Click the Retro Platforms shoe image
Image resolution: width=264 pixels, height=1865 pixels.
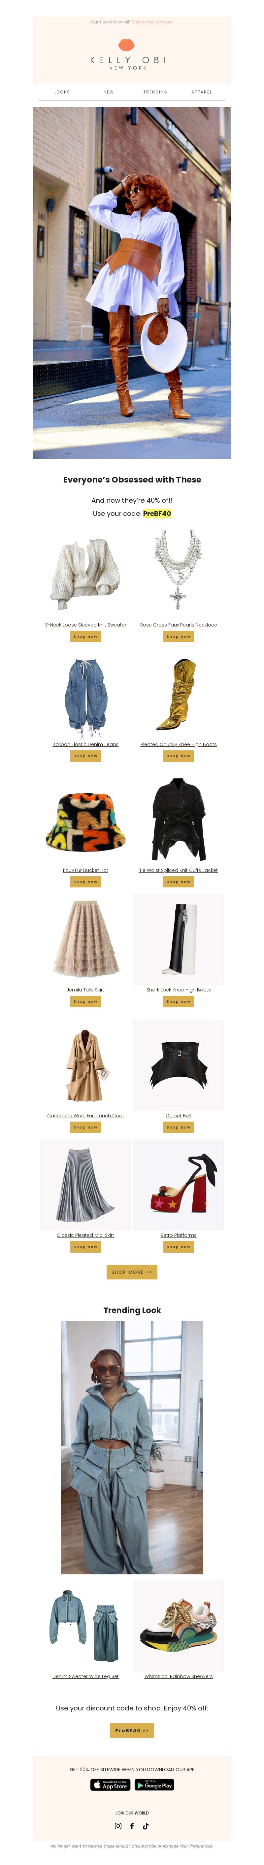[x=178, y=1184]
